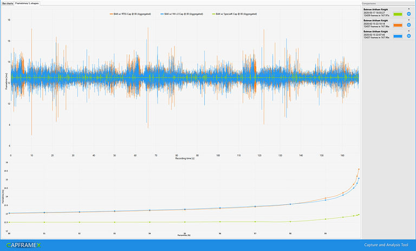Image resolution: width=416 pixels, height=251 pixels.
Task: Toggle visibility of the orange 22:10:18 recording
Action: [x=409, y=25]
